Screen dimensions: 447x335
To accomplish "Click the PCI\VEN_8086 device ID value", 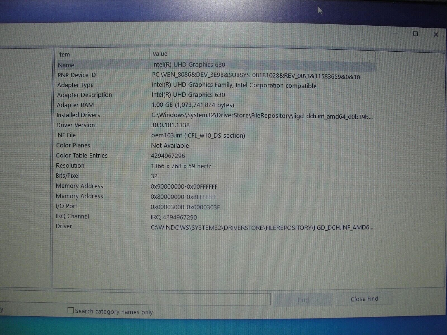I will [256, 76].
